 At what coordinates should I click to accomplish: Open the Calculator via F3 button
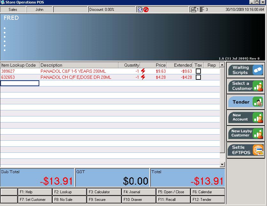click(x=104, y=192)
